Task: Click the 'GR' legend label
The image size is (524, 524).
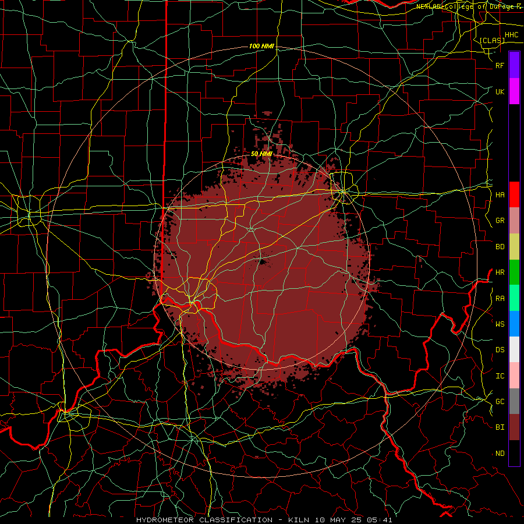Action: click(x=500, y=221)
